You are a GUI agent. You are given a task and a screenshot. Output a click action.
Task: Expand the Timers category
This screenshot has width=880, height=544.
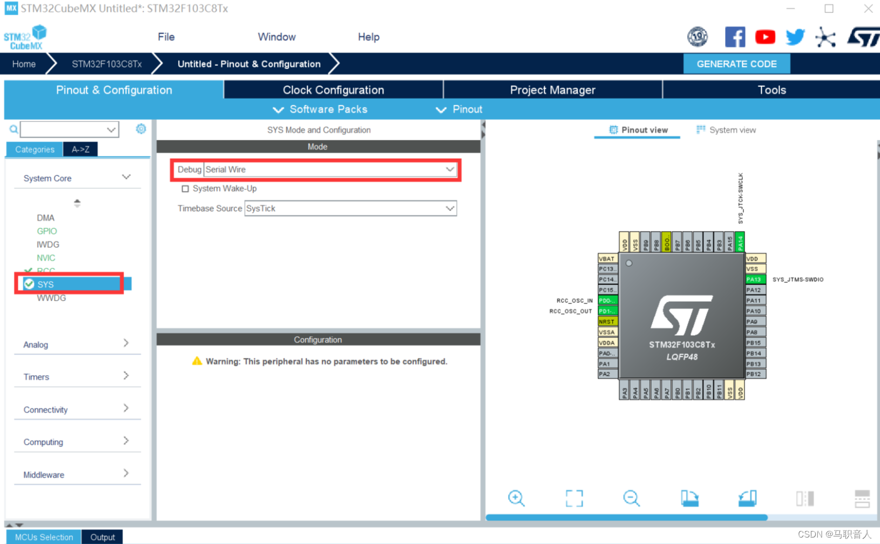point(126,376)
